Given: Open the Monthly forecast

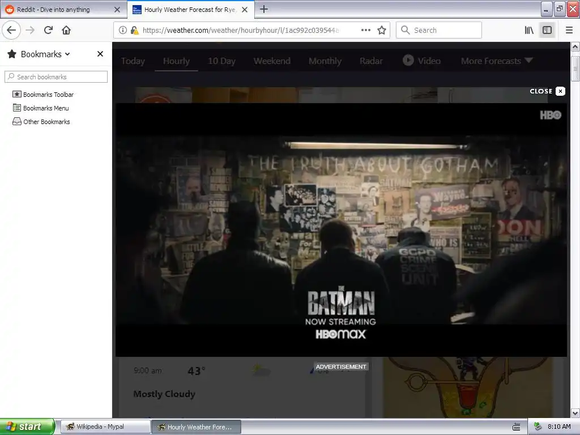Looking at the screenshot, I should point(325,61).
